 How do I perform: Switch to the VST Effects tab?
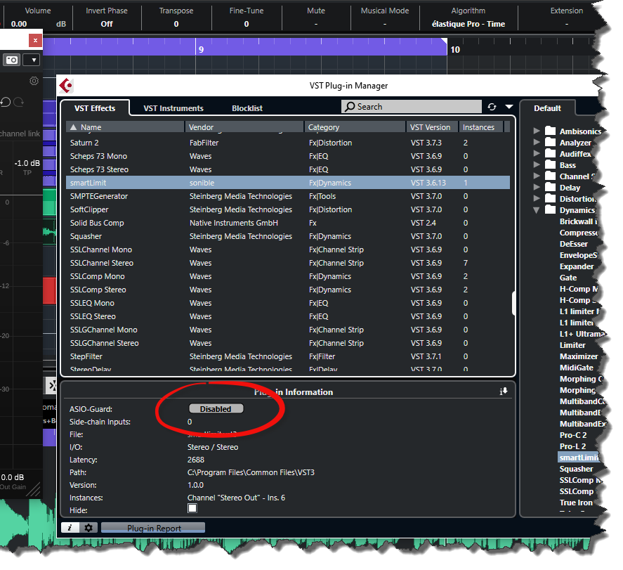pyautogui.click(x=95, y=108)
